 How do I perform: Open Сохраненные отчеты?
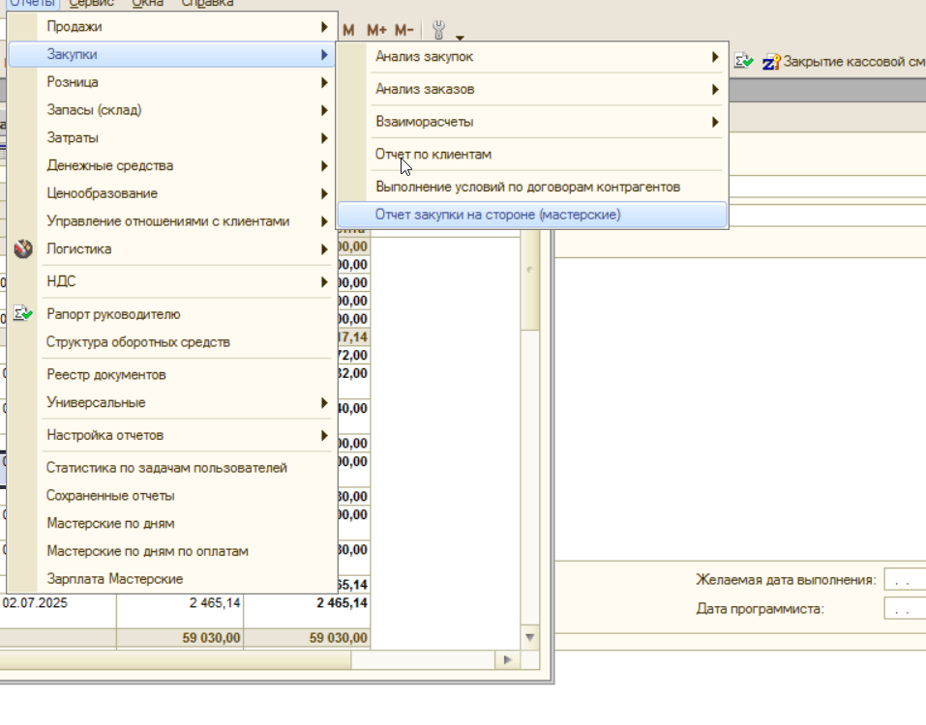(171, 495)
